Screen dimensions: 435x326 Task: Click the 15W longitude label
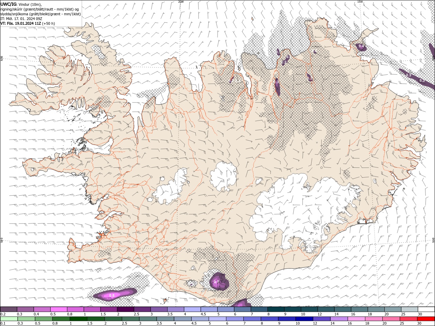(360, 2)
